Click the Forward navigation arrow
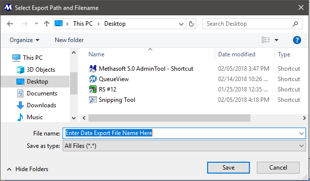This screenshot has height=181, width=310. [25, 24]
